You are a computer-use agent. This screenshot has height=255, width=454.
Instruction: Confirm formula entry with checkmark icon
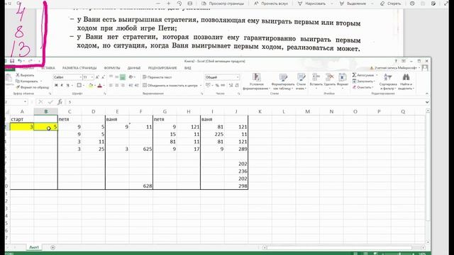pyautogui.click(x=50, y=102)
